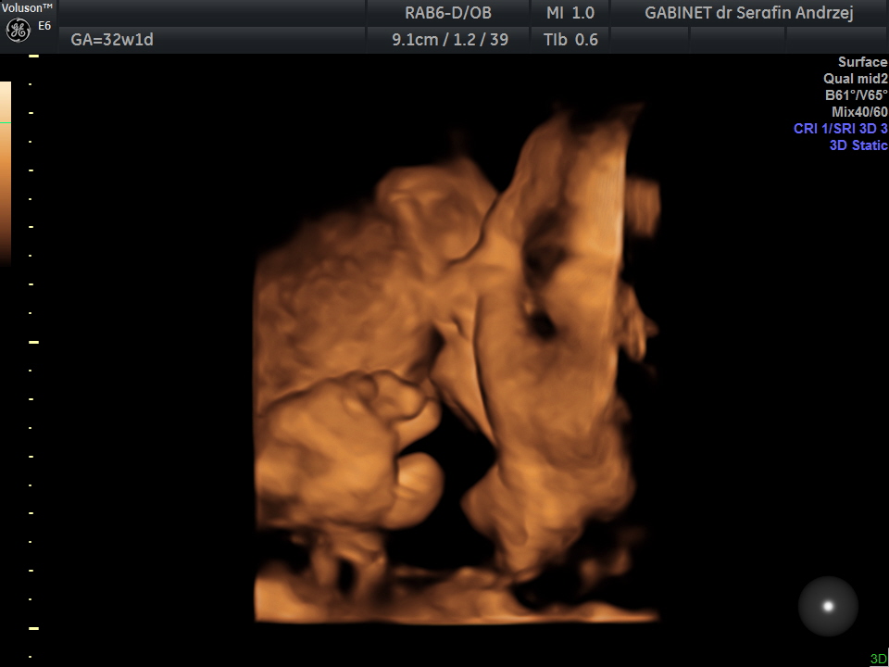Select the GA=32w1d gestational age field

(112, 40)
